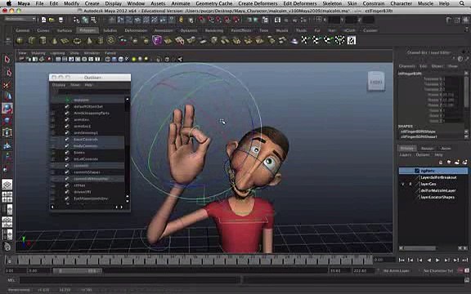
Task: Toggle the lock selection padlock icon
Action: coord(181,20)
